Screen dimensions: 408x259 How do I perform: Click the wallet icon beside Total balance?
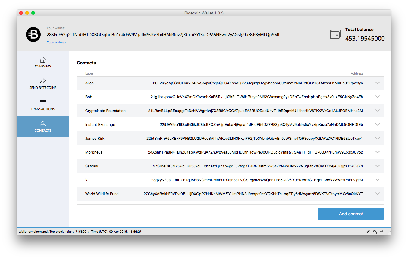[x=335, y=34]
